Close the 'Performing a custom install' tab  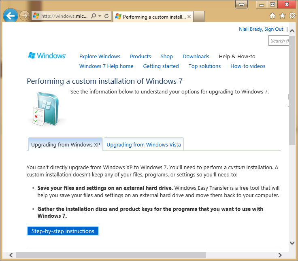tap(189, 17)
